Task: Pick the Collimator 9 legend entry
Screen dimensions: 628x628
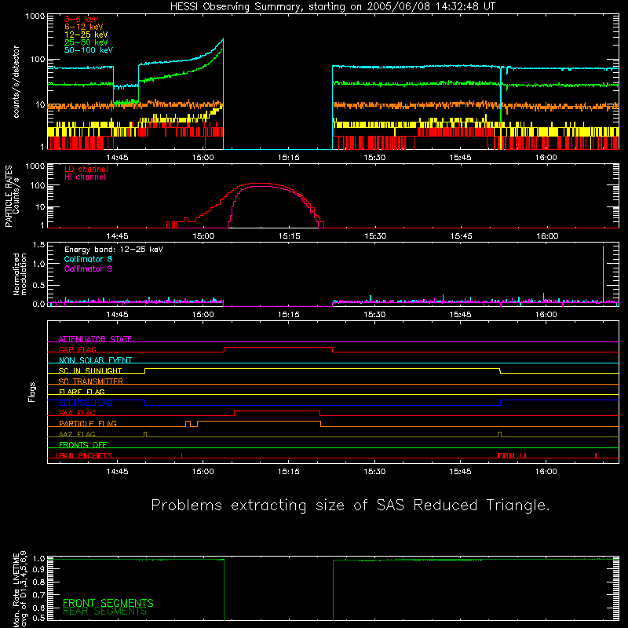Action: [88, 268]
